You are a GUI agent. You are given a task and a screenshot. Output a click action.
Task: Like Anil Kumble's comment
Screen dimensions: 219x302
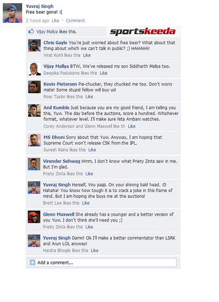(x=132, y=126)
